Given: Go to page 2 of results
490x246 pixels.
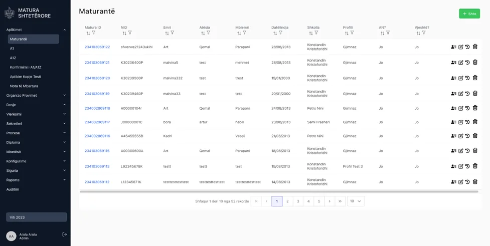Looking at the screenshot, I should pyautogui.click(x=287, y=201).
